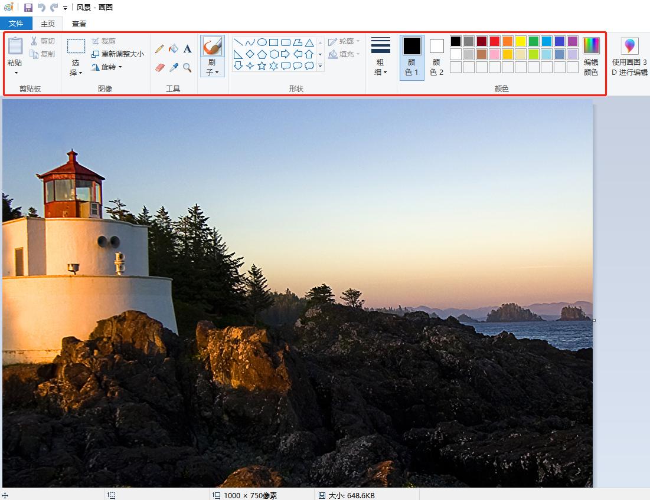
Task: Select the Color picker eyedropper tool
Action: point(174,68)
